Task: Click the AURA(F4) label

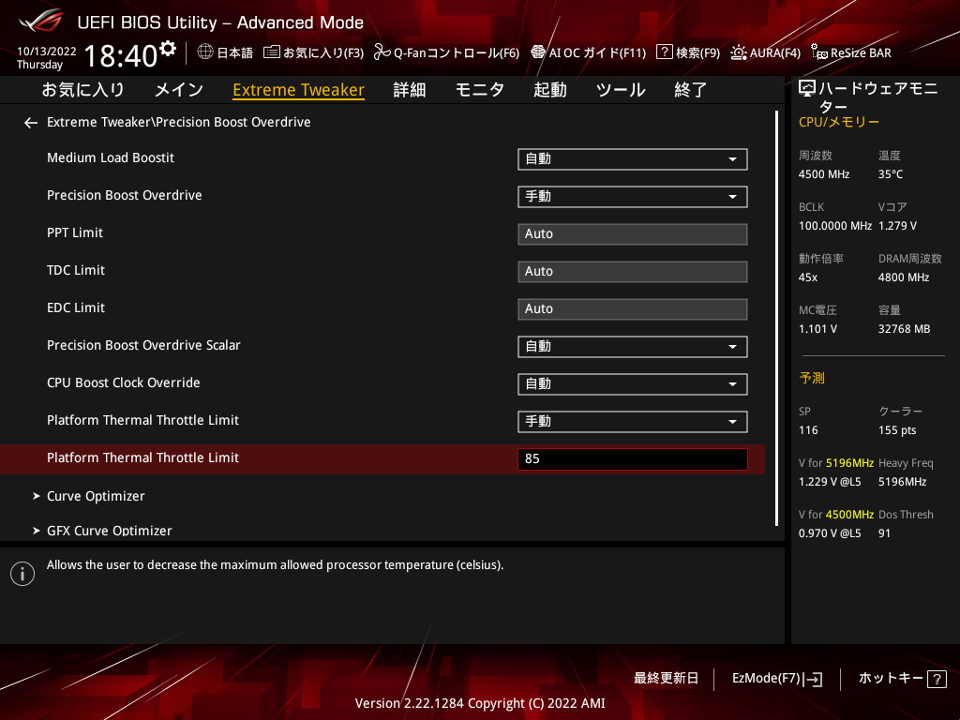Action: pos(775,53)
